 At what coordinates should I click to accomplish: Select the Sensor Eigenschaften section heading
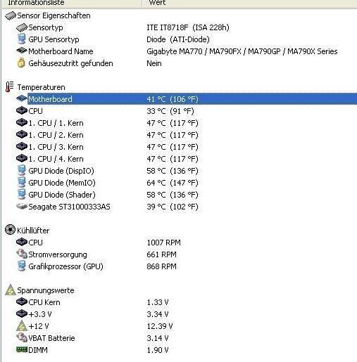click(54, 15)
